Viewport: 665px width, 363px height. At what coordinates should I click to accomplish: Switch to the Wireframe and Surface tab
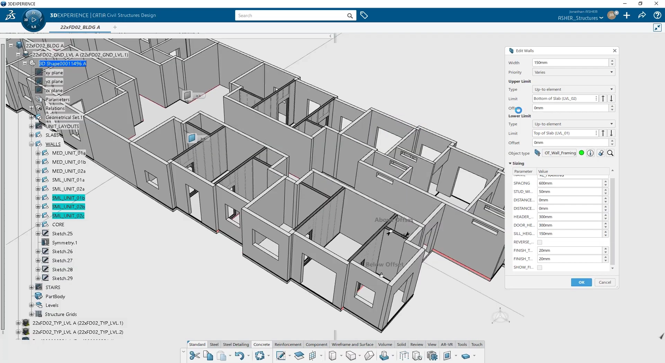tap(352, 344)
